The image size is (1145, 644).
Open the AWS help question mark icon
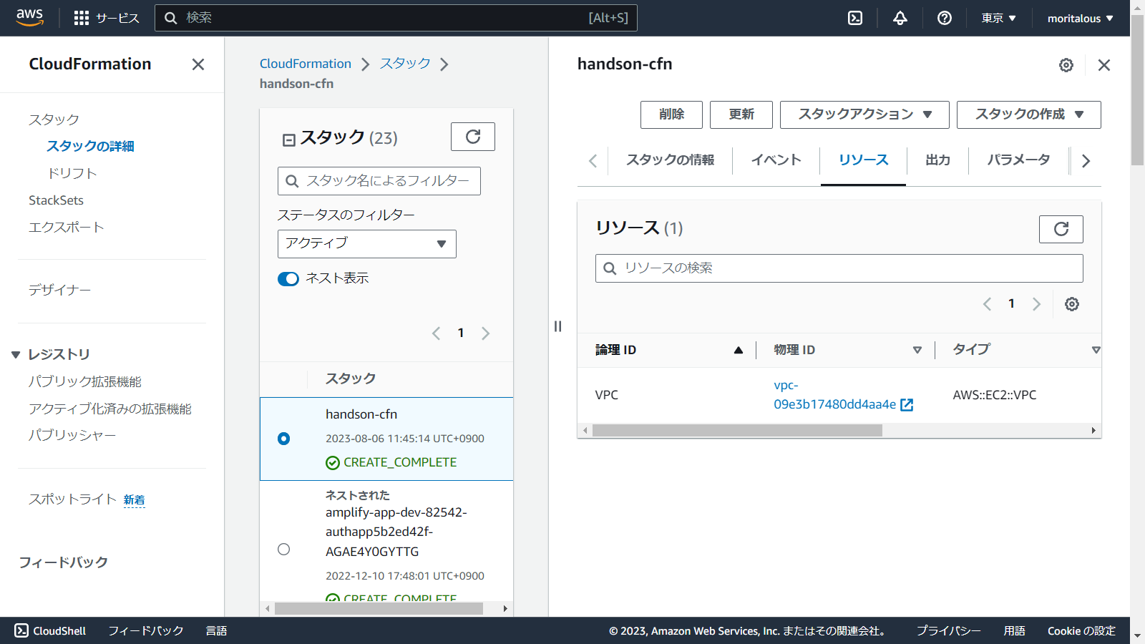[944, 18]
